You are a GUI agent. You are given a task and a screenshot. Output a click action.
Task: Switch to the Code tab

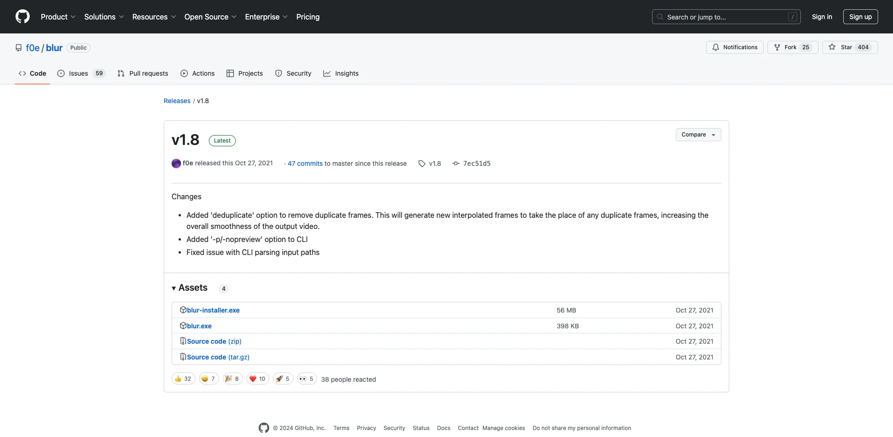(x=32, y=73)
